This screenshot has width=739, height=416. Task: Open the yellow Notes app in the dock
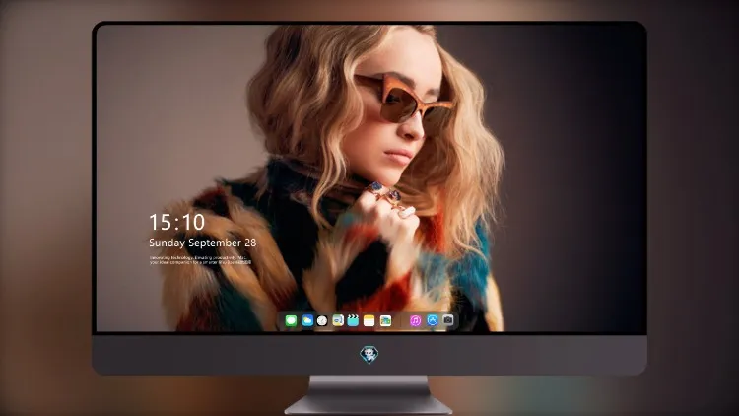point(369,321)
